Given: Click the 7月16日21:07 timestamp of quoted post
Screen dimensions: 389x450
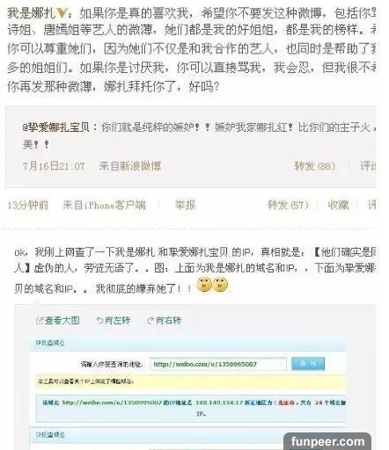Looking at the screenshot, I should click(x=54, y=166).
